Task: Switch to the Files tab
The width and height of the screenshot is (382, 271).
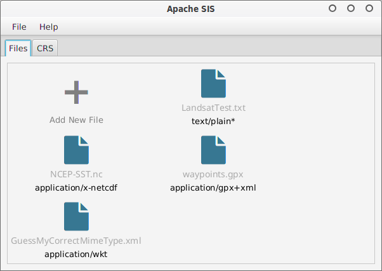Action: (x=18, y=48)
